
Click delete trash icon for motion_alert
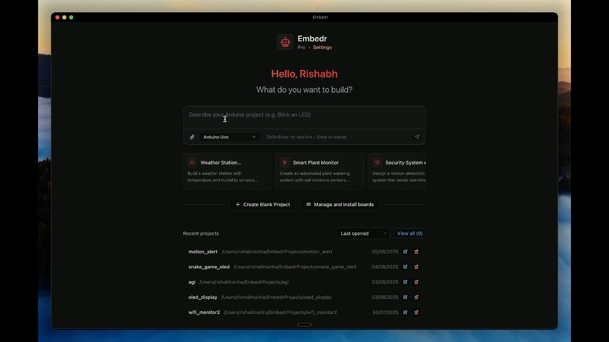[416, 252]
